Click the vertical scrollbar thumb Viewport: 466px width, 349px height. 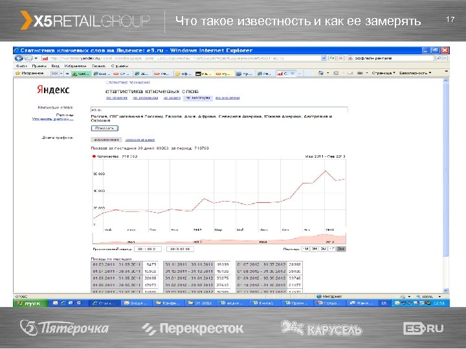(445, 169)
